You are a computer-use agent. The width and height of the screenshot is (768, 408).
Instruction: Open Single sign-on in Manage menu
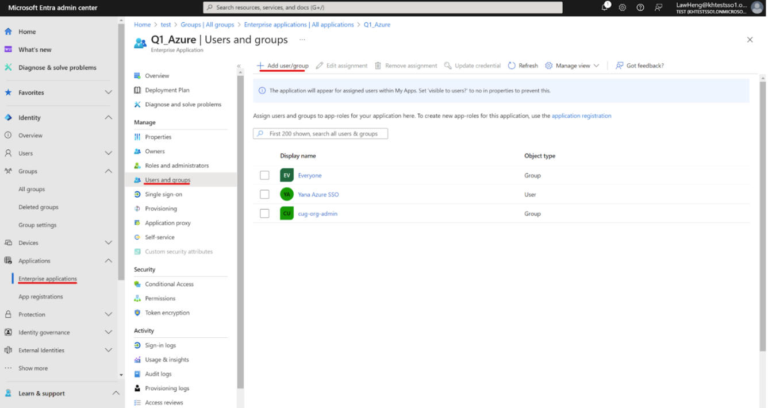(163, 194)
